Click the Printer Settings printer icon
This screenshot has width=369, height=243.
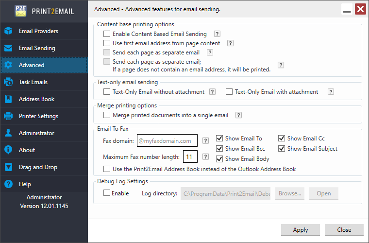(x=8, y=116)
